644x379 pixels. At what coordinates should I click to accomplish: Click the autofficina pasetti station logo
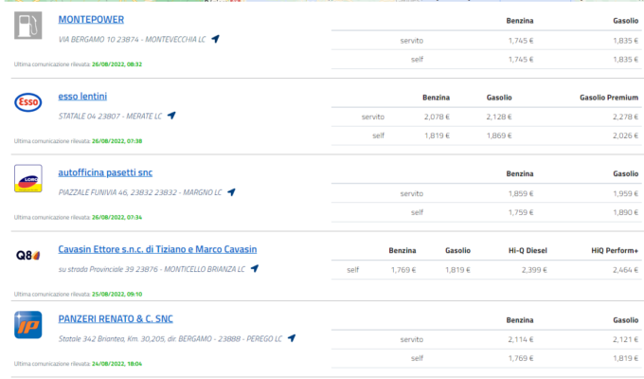click(x=28, y=178)
